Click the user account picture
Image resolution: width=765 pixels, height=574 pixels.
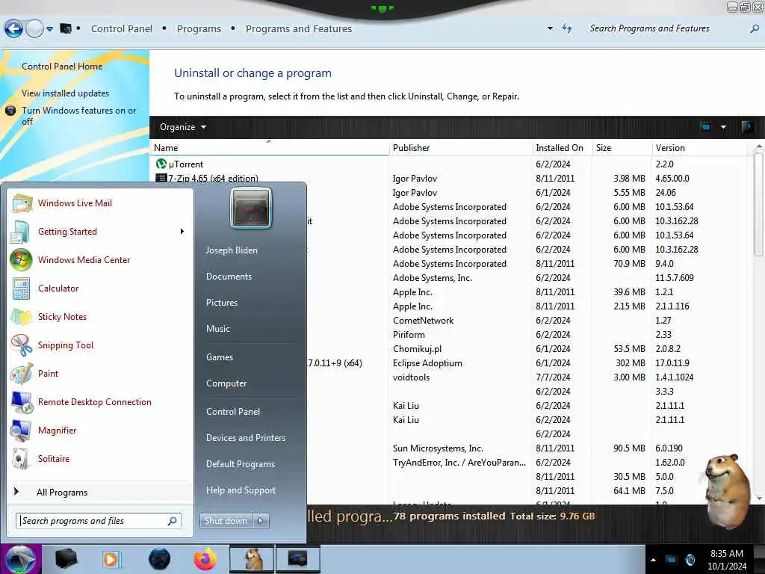pos(250,208)
